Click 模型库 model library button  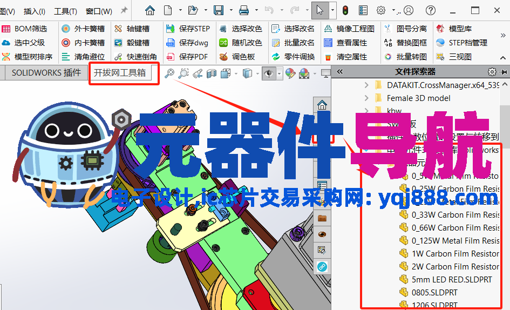(454, 29)
